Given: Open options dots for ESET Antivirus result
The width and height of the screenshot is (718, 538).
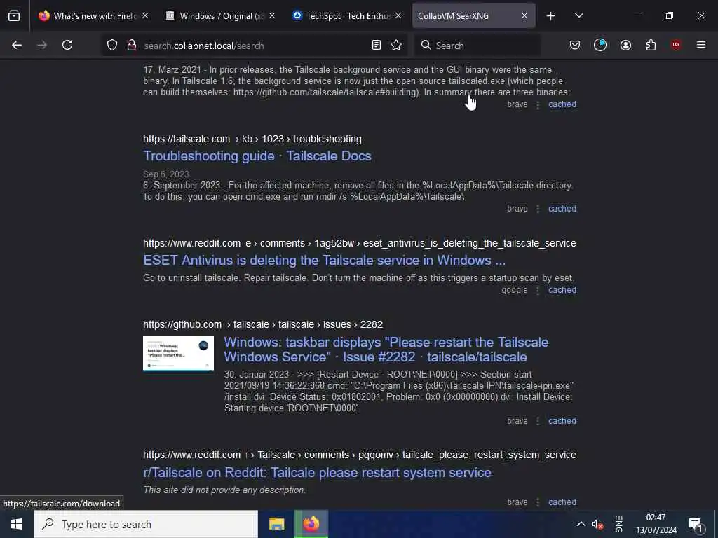Looking at the screenshot, I should (x=538, y=290).
